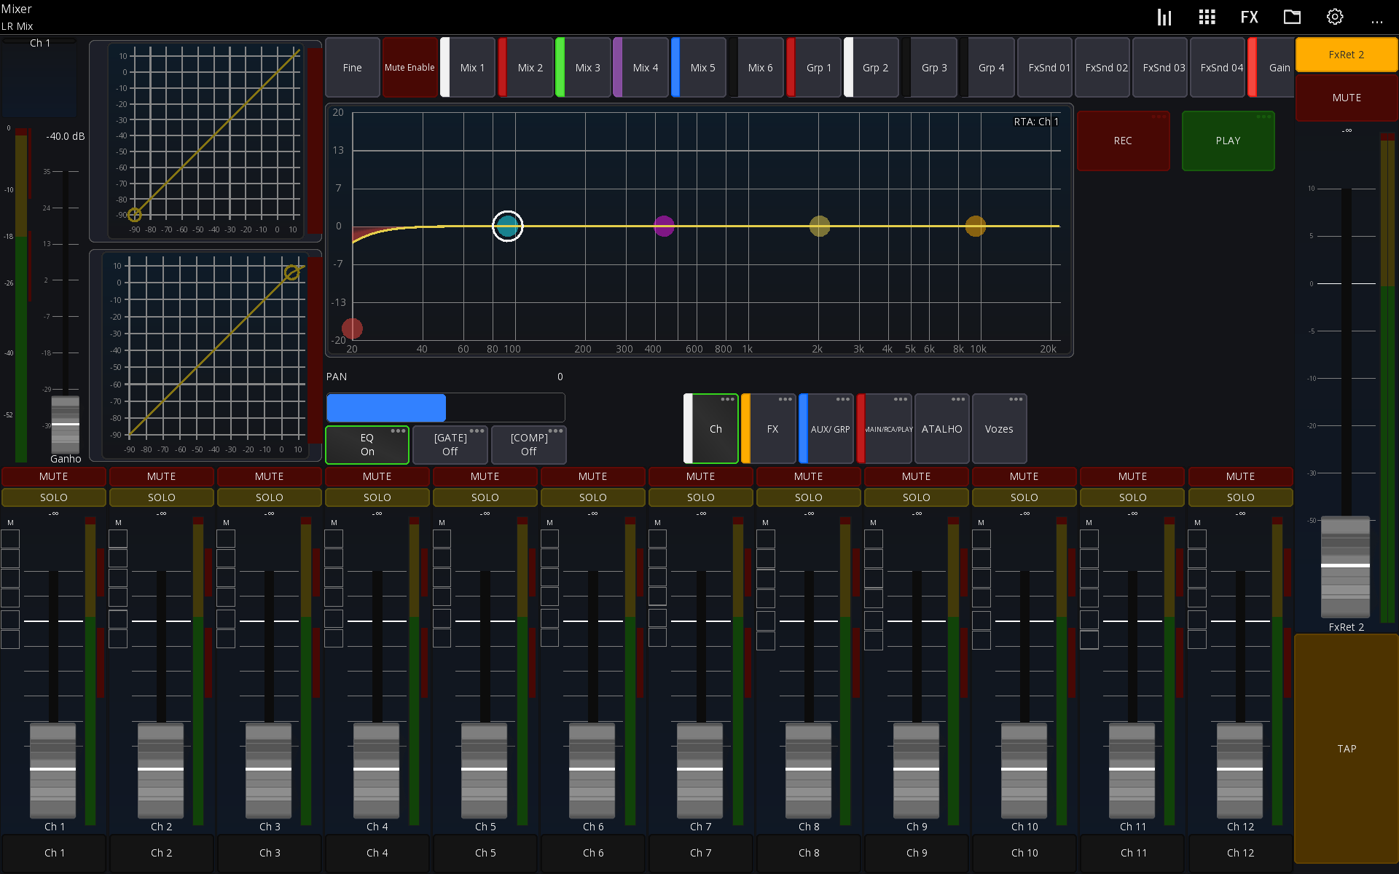Click the compressor threshold handle in lower graph
This screenshot has width=1399, height=874.
pos(291,273)
